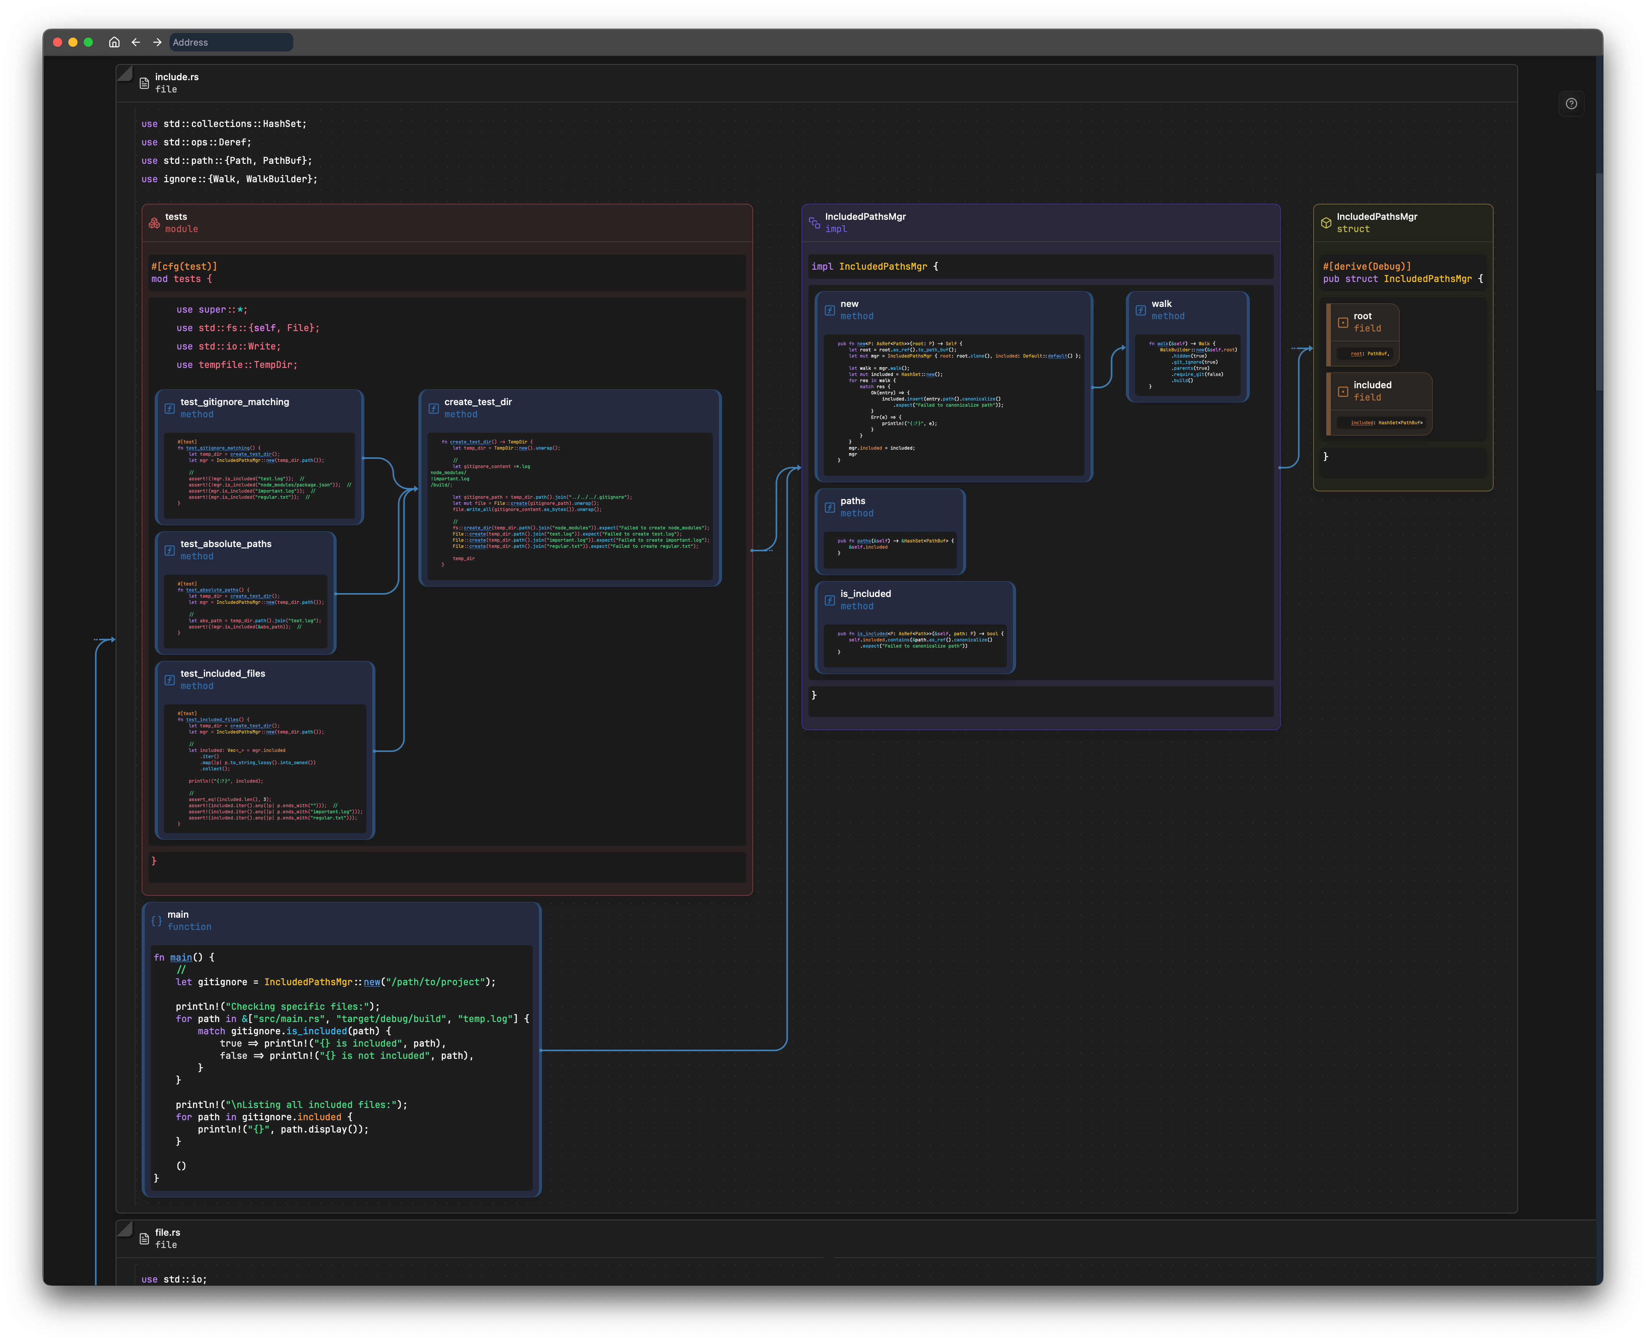
Task: Go back with the left arrow
Action: coord(136,43)
